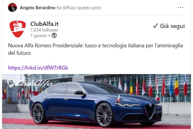Viewport: 193px width, 129px height.
Task: Toggle the 'Già segui' follow button
Action: coord(169,26)
